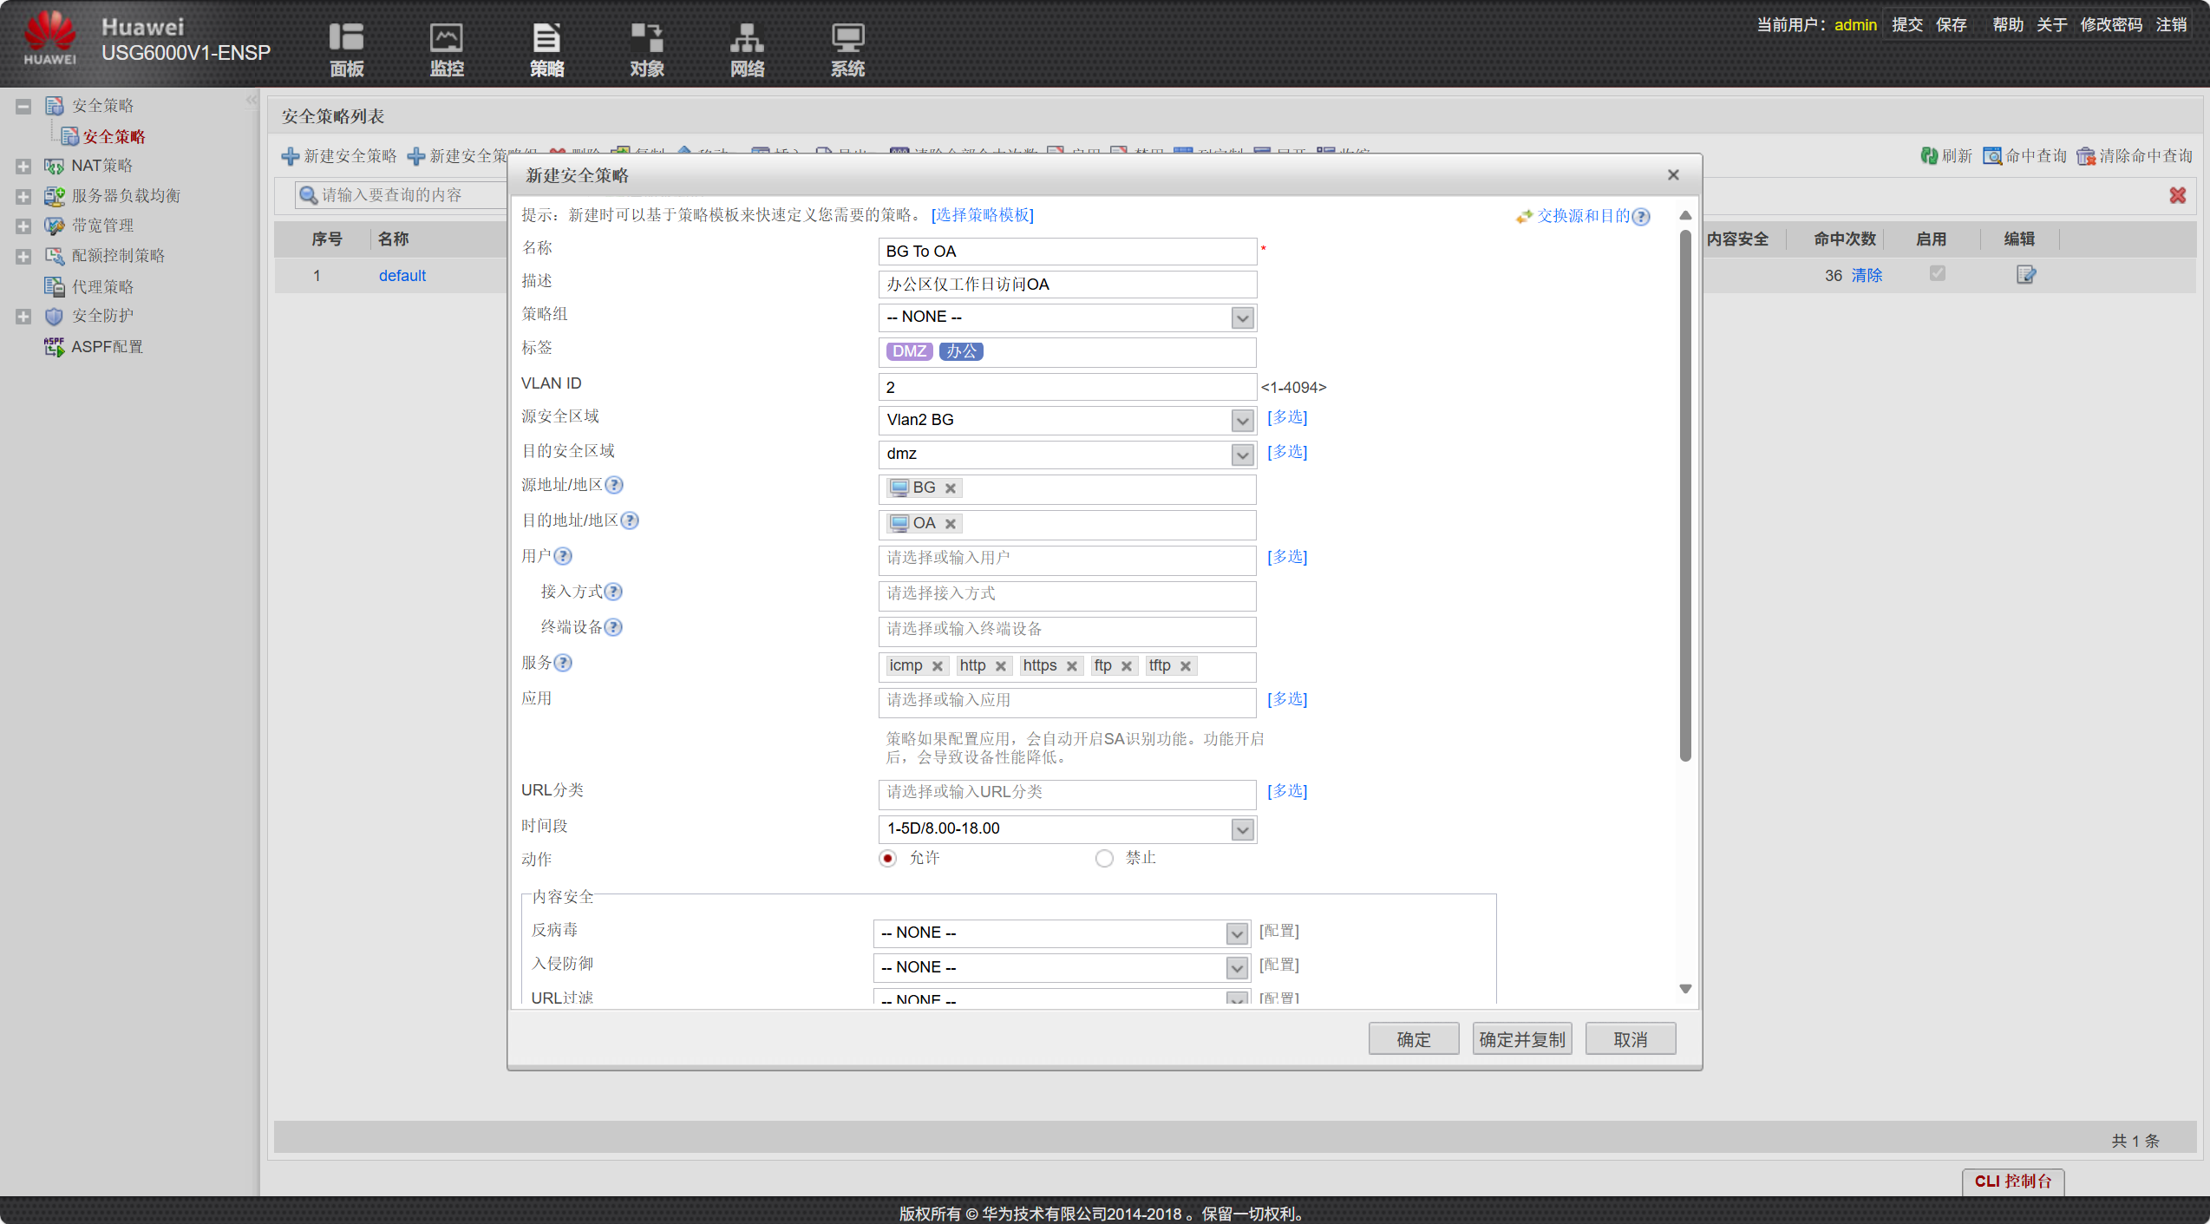2210x1224 pixels.
Task: Open the 入侵防御 dropdown
Action: 1237,968
